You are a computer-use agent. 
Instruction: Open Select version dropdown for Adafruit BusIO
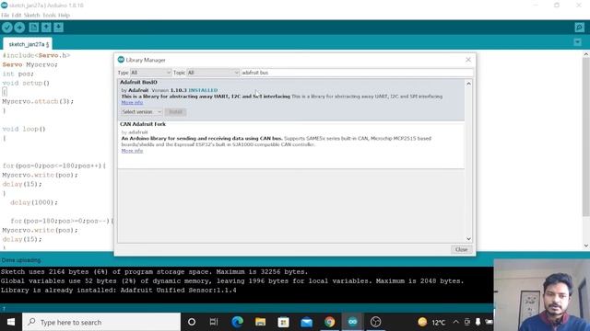141,112
